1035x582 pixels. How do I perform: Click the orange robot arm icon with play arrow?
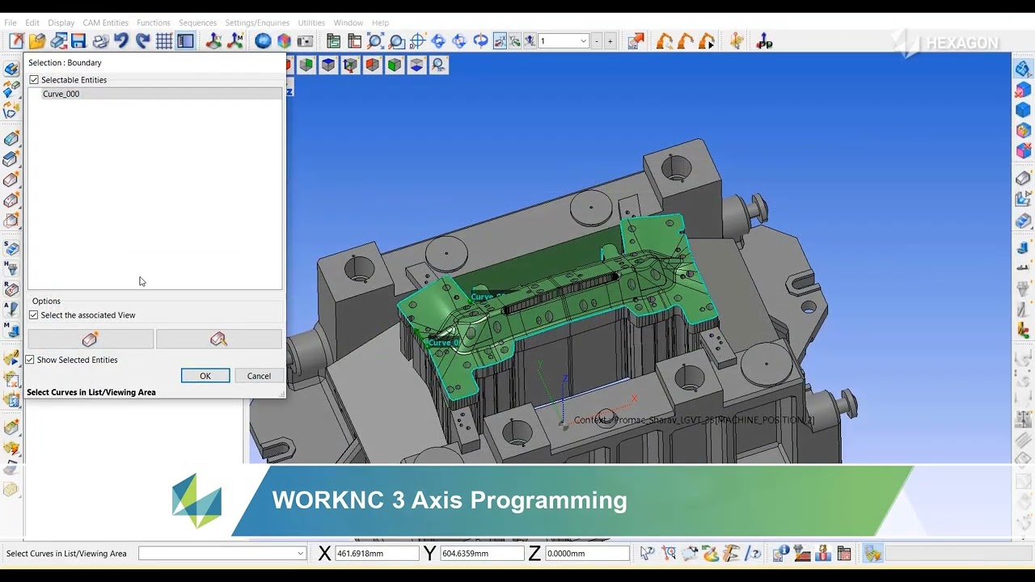point(707,41)
